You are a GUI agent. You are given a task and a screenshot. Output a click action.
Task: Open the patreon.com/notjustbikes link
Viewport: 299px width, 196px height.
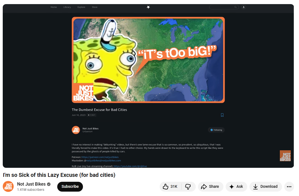(x=100, y=157)
